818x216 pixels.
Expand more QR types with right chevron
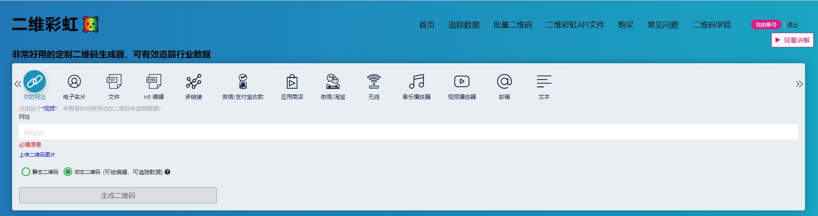pos(799,84)
